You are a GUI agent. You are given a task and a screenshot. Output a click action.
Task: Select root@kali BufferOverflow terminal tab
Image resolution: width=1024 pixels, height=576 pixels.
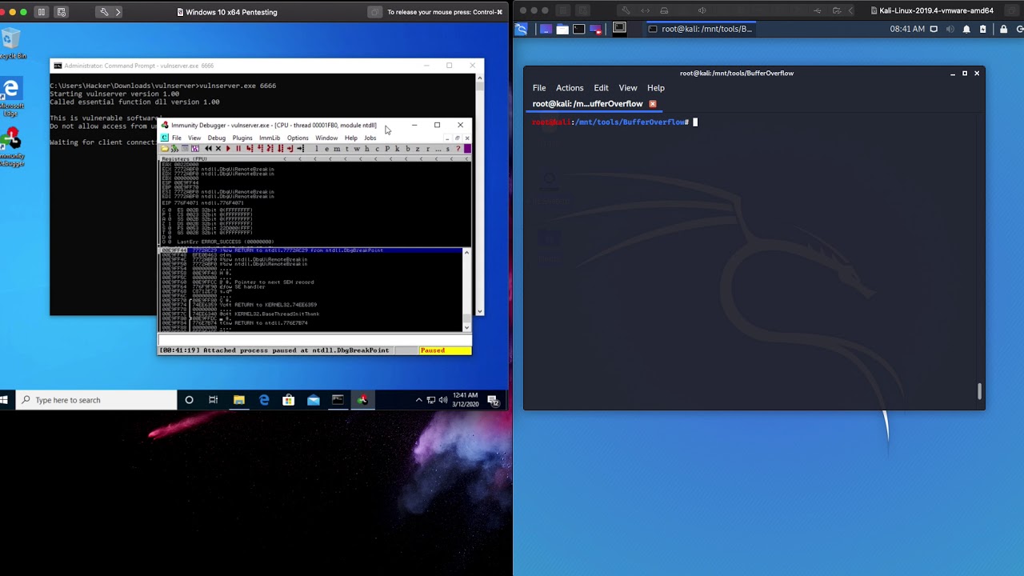click(588, 104)
